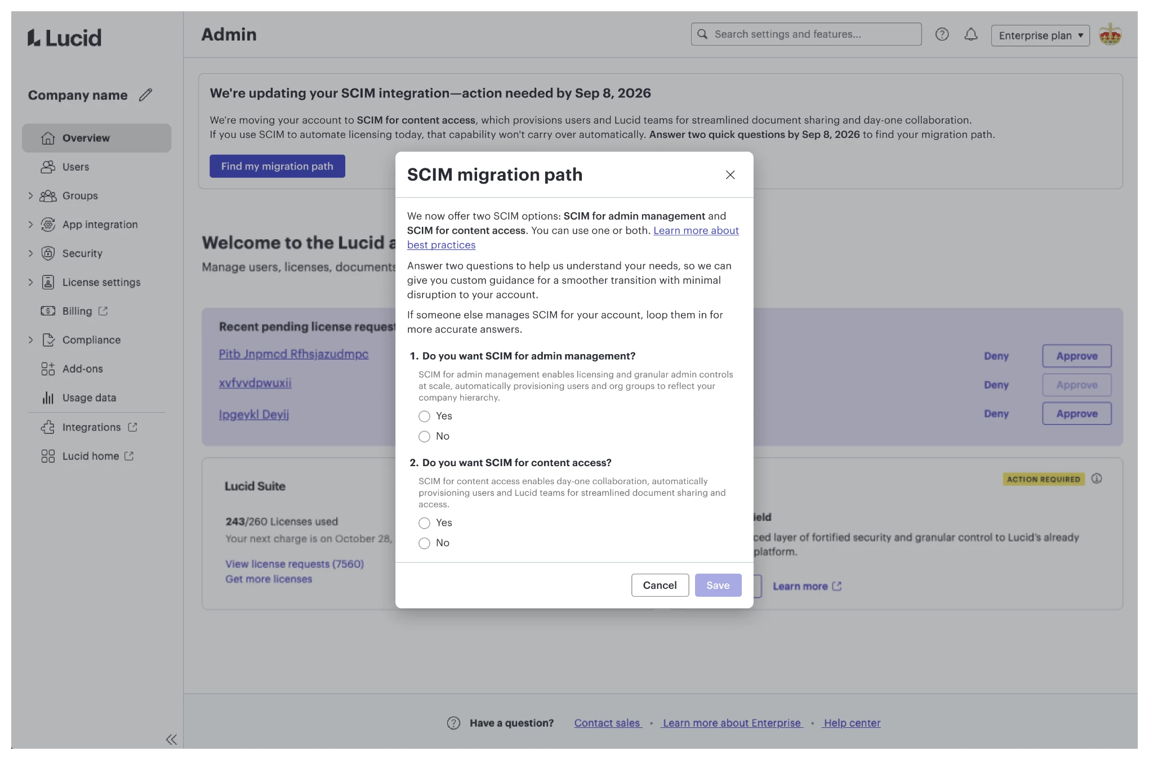Expand the Compliance section

click(30, 339)
